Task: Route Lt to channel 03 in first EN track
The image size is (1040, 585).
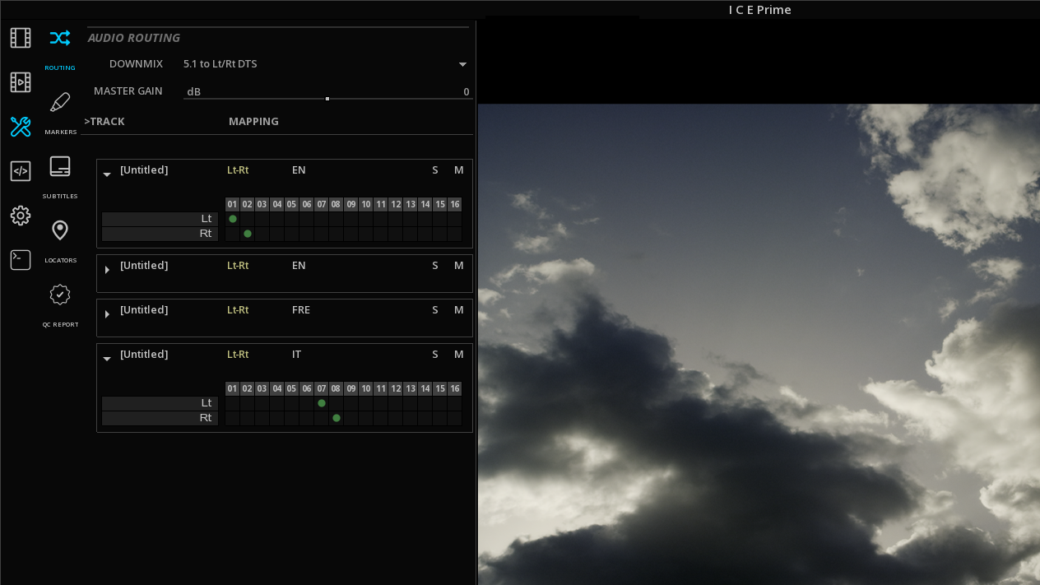Action: pyautogui.click(x=262, y=219)
